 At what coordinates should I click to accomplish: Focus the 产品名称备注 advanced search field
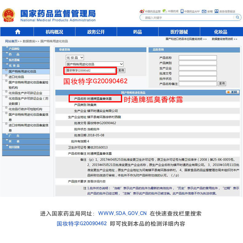197,84
